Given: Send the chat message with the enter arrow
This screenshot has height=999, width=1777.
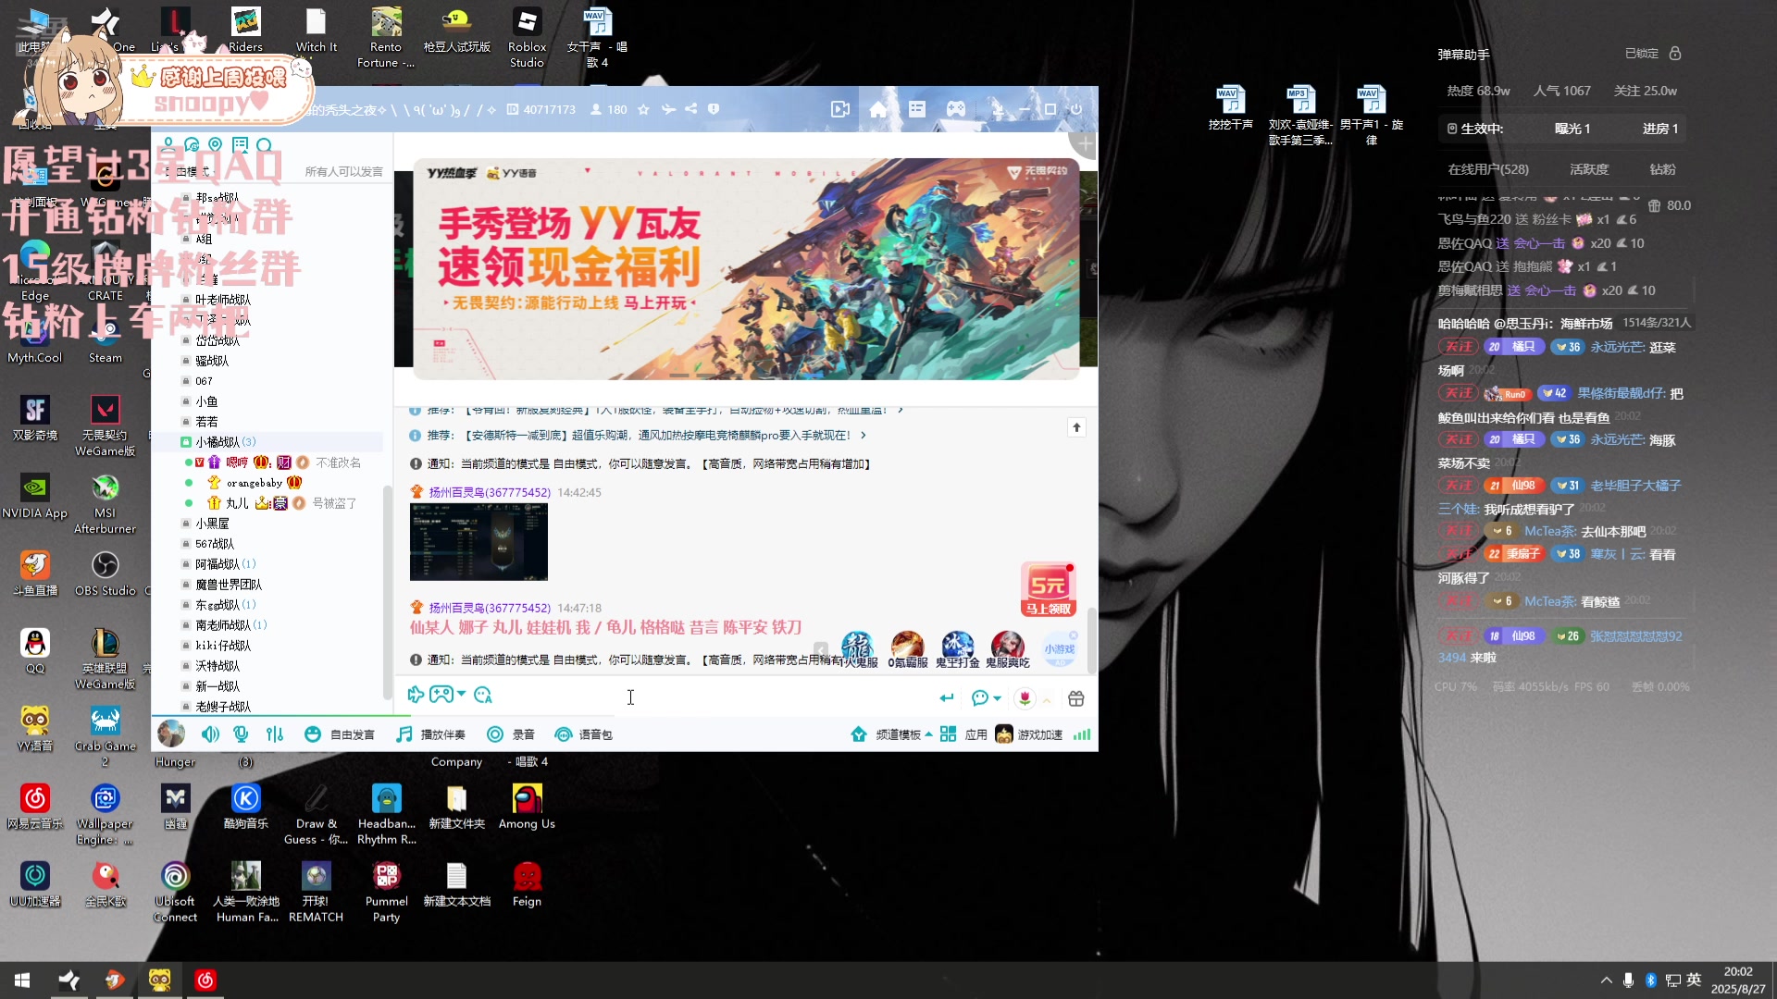Looking at the screenshot, I should coord(946,698).
